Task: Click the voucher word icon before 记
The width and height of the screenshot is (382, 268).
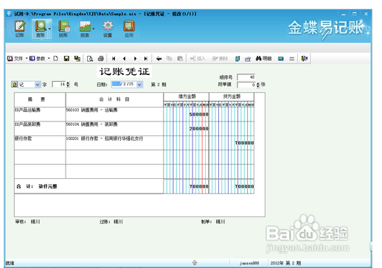Action: pyautogui.click(x=14, y=85)
